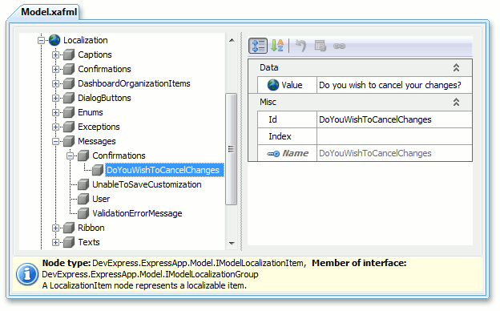Expand the Ribbon node
This screenshot has height=311, width=500.
point(55,228)
